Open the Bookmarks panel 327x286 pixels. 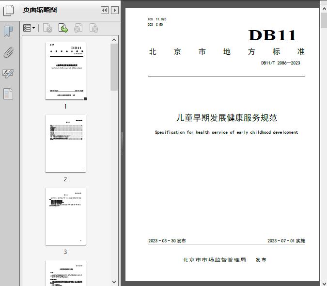click(8, 32)
